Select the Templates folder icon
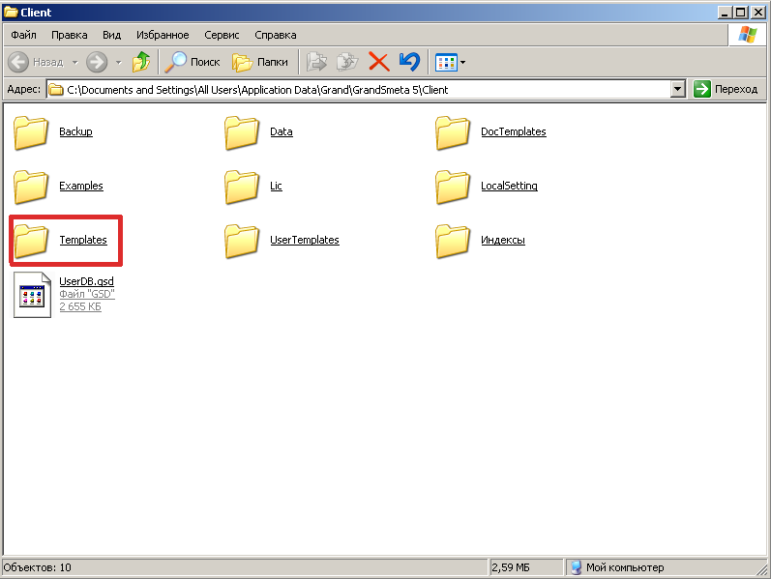 [31, 241]
